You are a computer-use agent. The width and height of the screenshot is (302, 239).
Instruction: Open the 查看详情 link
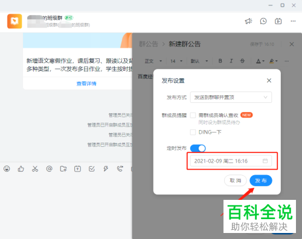[x=86, y=84]
